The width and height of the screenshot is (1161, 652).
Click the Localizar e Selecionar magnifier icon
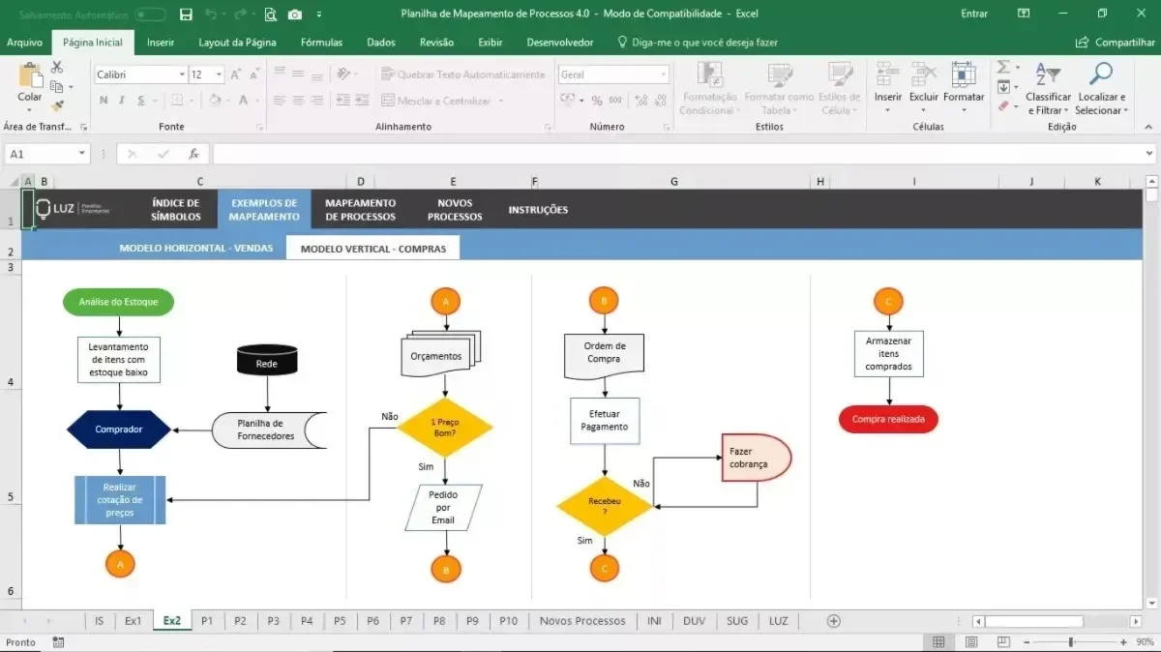point(1100,74)
